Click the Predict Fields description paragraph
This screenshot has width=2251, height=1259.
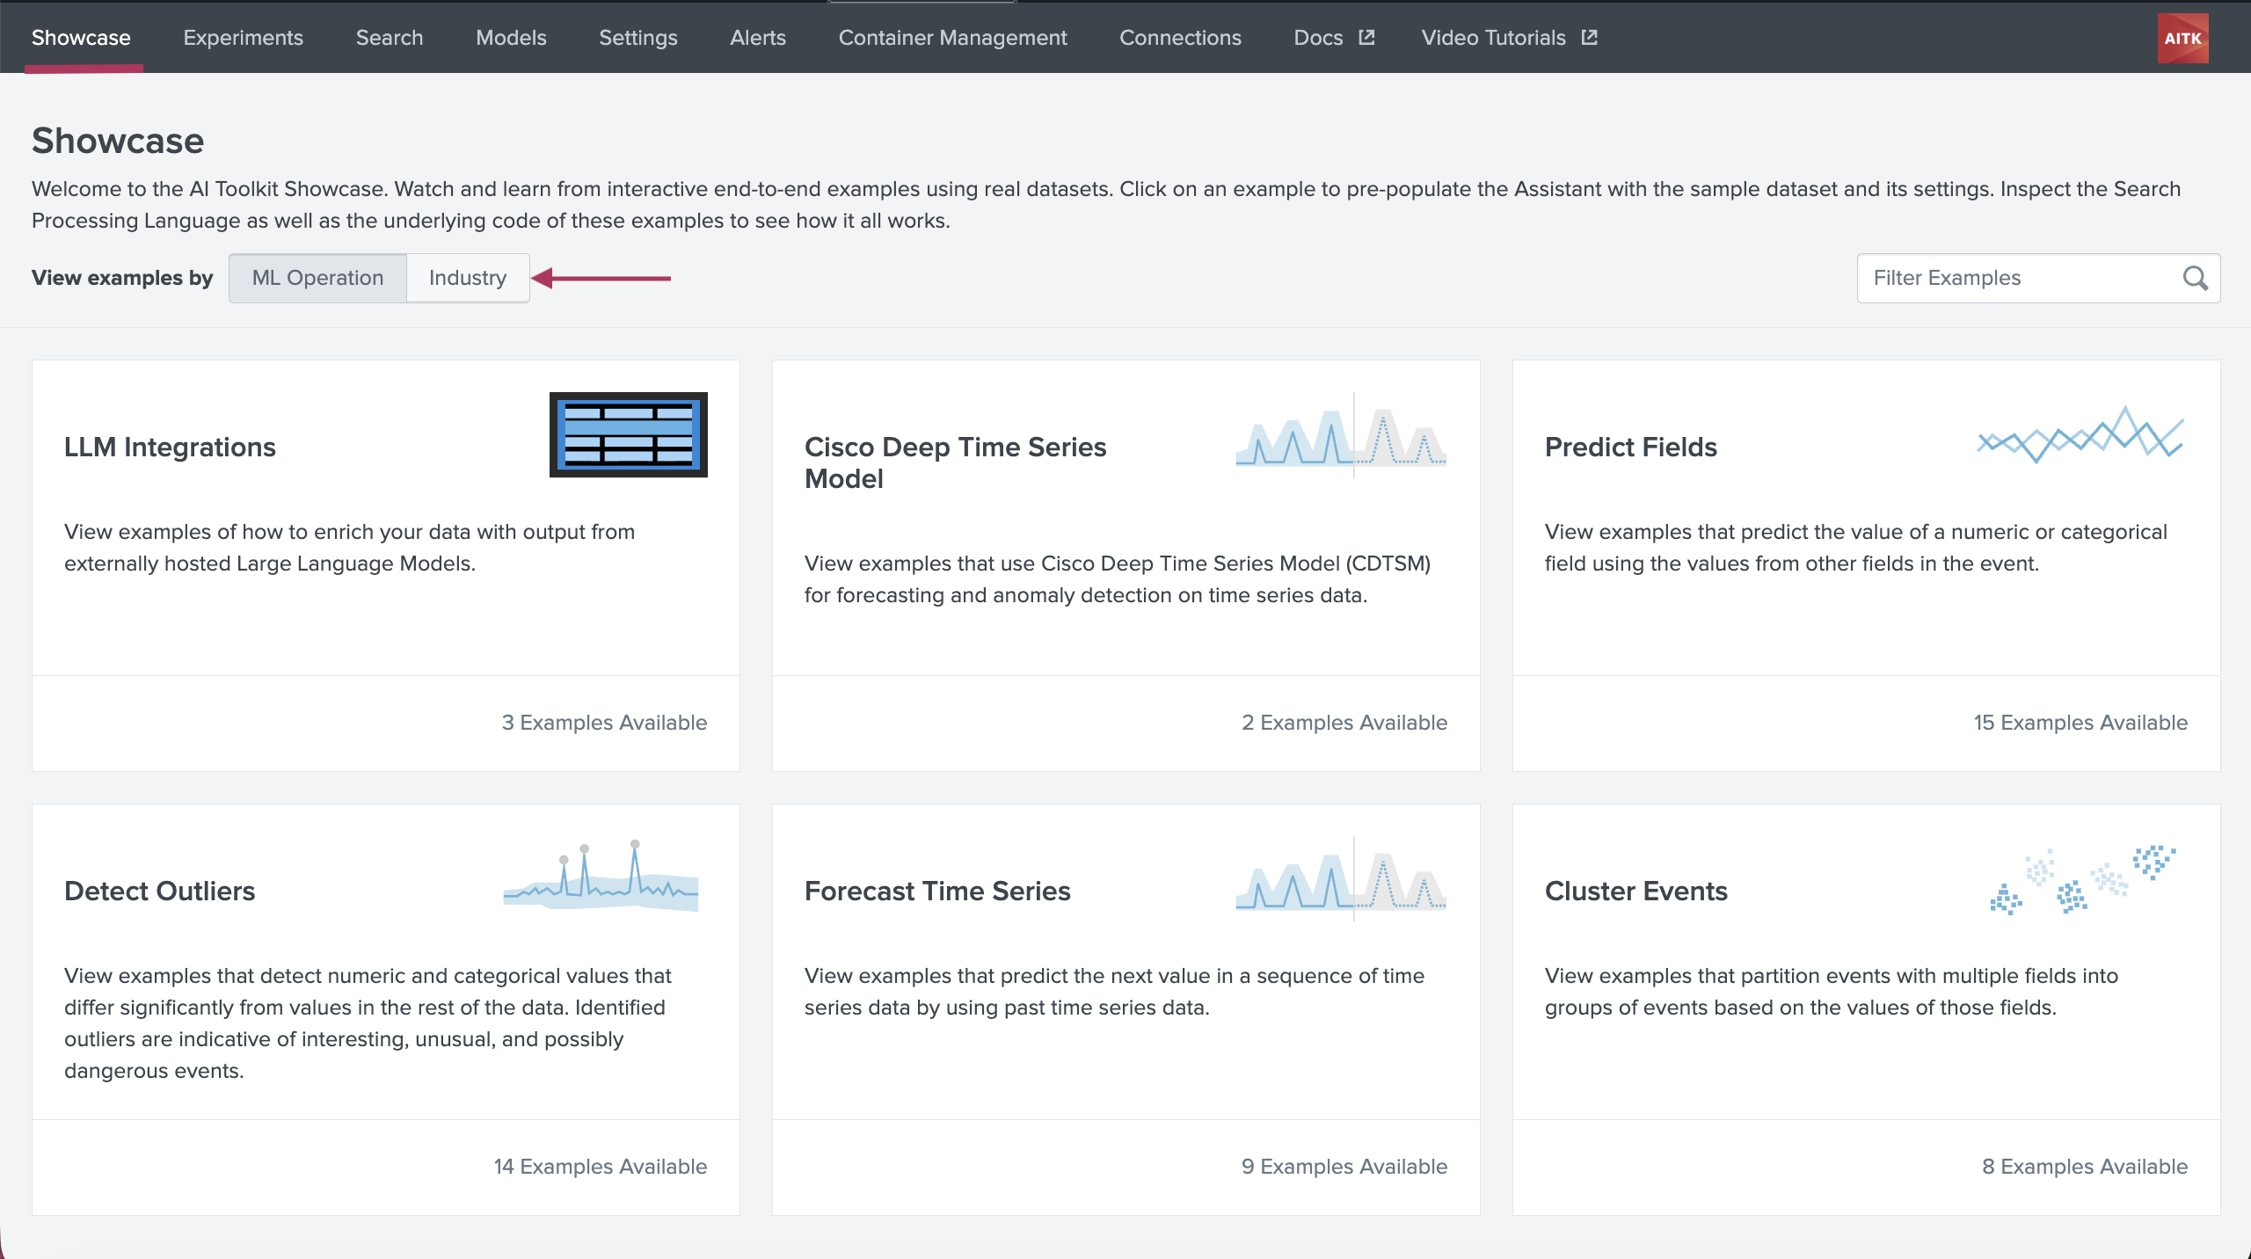click(1855, 547)
